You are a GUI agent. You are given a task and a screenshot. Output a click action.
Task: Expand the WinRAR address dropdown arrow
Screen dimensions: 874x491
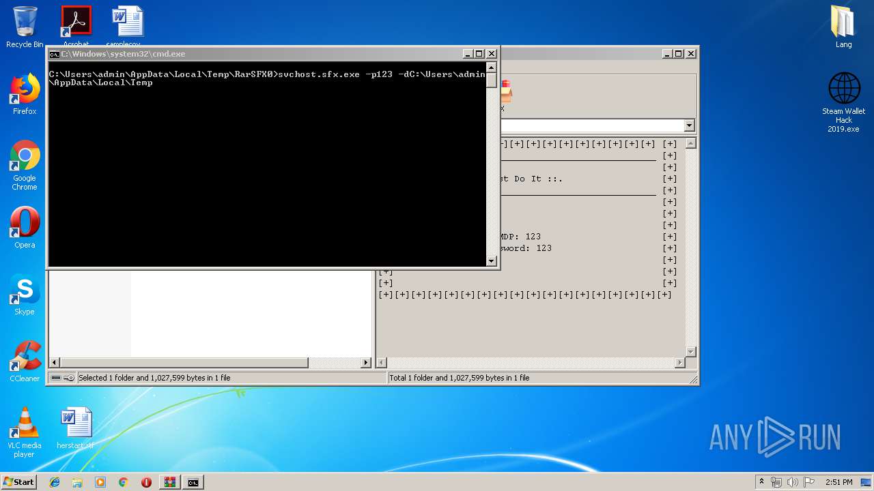point(689,125)
